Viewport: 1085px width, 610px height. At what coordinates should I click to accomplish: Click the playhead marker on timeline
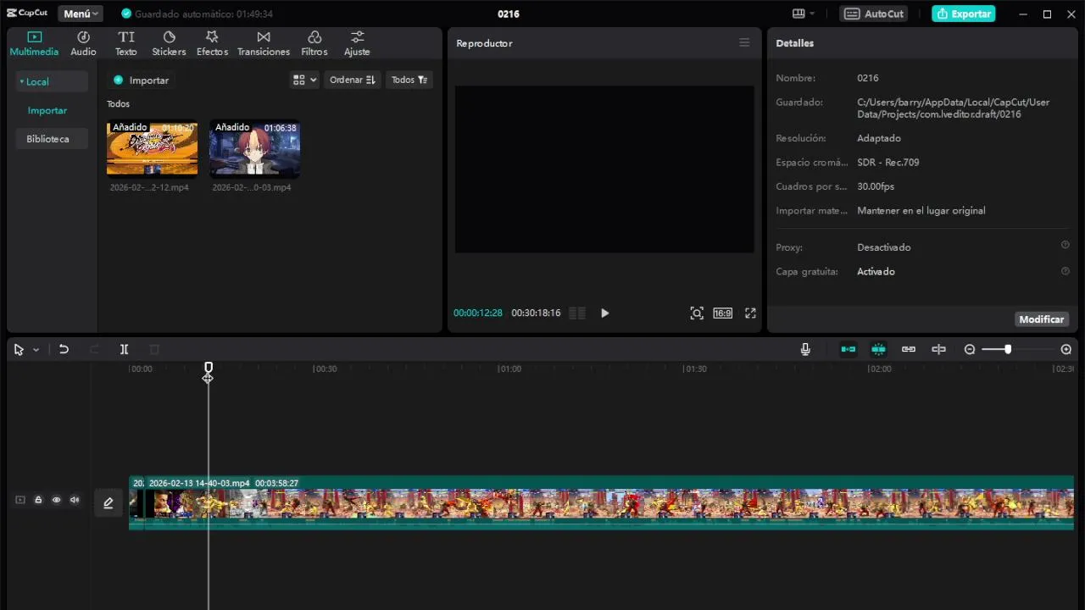click(209, 369)
